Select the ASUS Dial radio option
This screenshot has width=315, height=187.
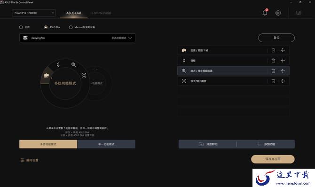[46, 27]
